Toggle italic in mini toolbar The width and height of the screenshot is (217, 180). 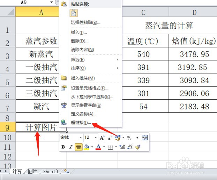(x=71, y=147)
